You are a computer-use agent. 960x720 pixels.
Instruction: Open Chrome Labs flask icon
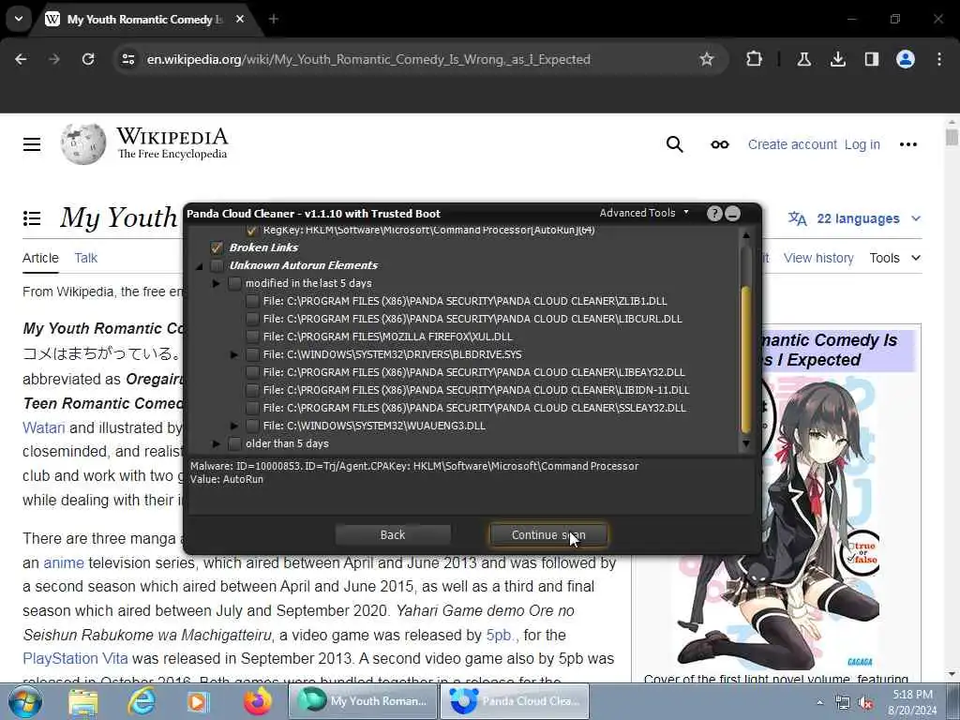[803, 59]
